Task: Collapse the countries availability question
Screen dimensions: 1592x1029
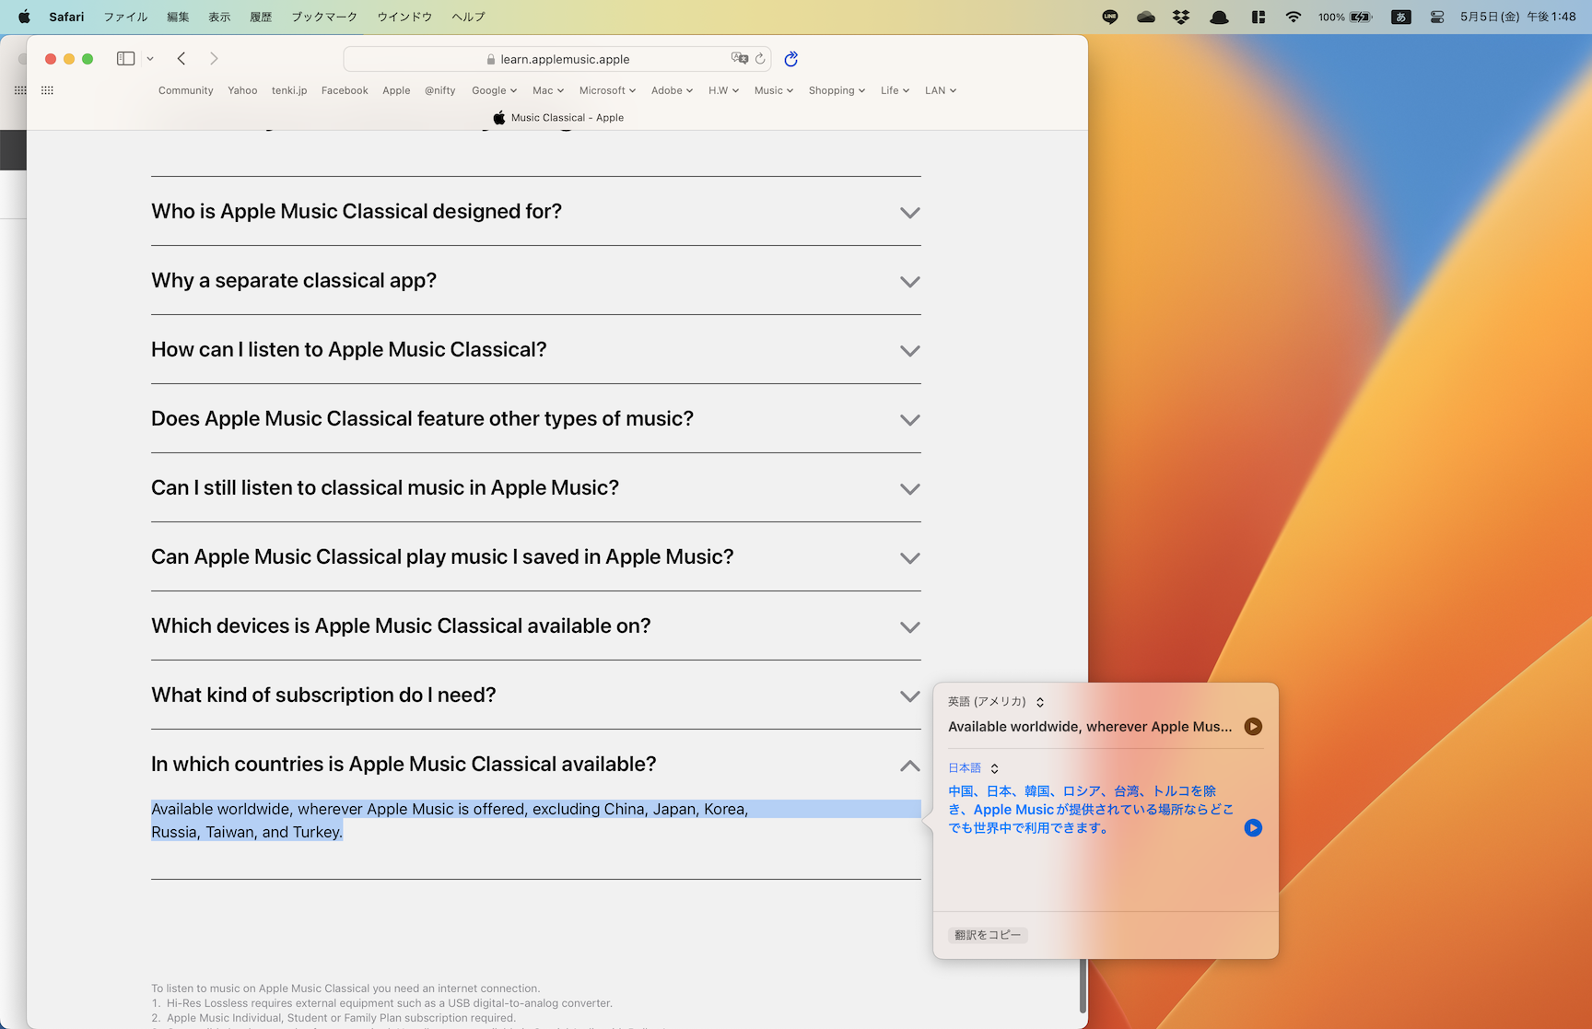Action: tap(909, 766)
